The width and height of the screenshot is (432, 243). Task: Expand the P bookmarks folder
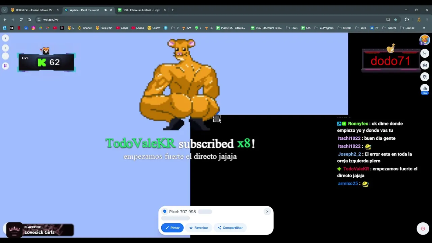coord(175,28)
